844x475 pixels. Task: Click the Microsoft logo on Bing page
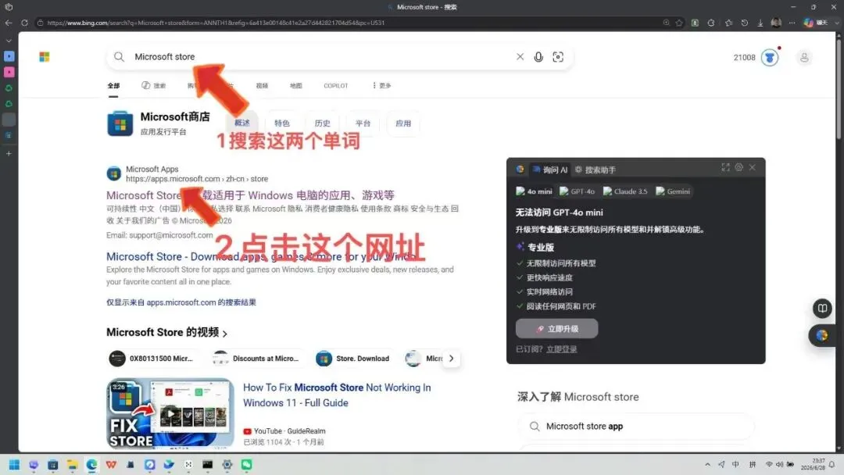coord(44,57)
